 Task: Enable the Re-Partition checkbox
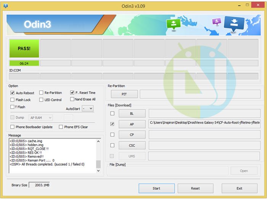coord(41,92)
